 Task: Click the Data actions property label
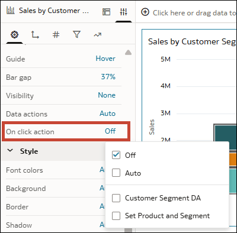[27, 114]
